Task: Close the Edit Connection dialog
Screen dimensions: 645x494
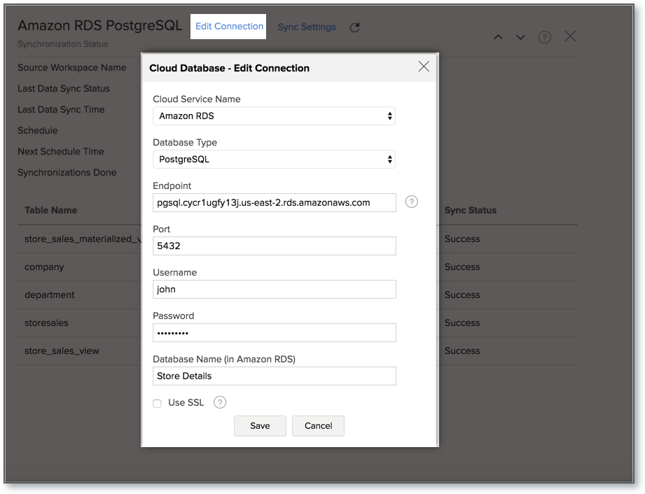Action: point(424,66)
